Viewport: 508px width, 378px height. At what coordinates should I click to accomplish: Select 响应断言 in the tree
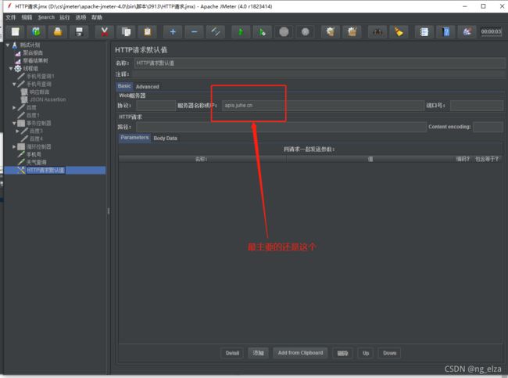pyautogui.click(x=39, y=92)
